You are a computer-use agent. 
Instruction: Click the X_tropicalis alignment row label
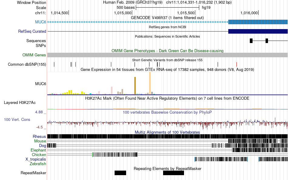(36, 159)
